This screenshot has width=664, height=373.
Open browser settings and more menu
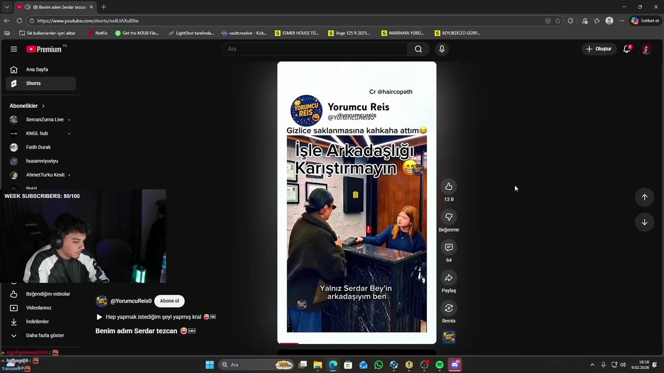[x=621, y=21]
